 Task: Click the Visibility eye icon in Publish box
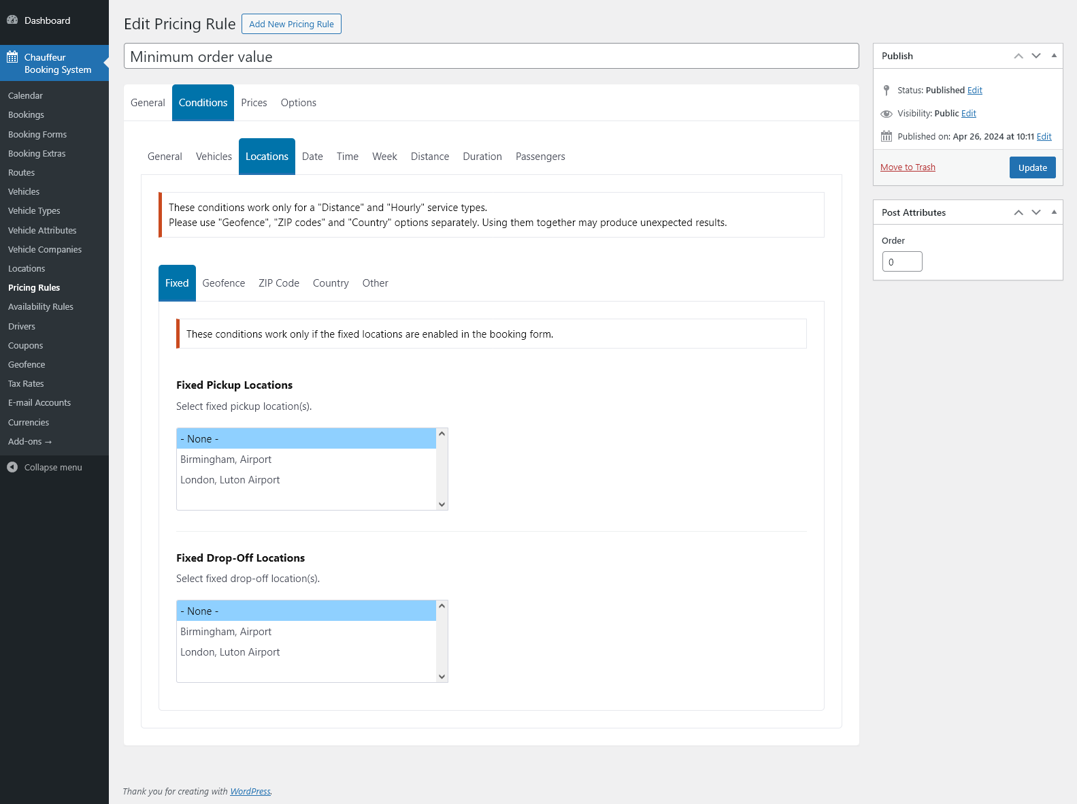(887, 114)
